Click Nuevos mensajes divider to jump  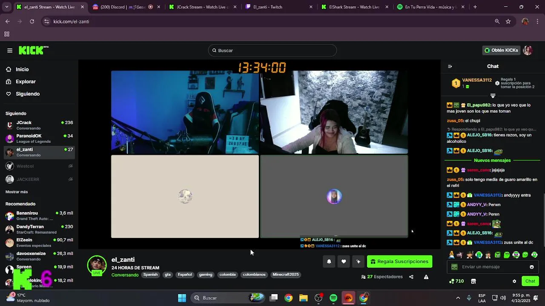pyautogui.click(x=492, y=161)
